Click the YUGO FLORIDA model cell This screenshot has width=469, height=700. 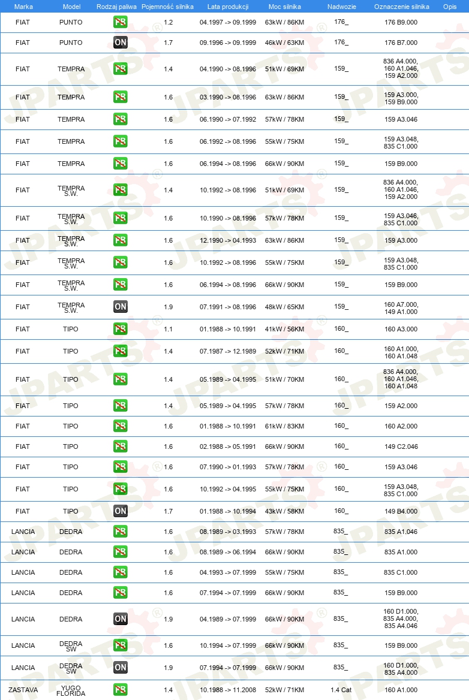click(71, 690)
